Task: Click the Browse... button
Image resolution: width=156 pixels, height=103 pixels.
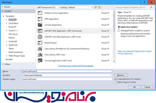Action: [x=121, y=75]
